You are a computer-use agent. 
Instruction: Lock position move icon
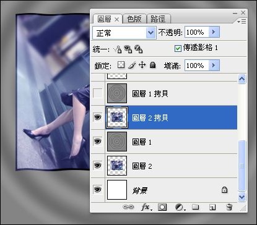(142, 65)
